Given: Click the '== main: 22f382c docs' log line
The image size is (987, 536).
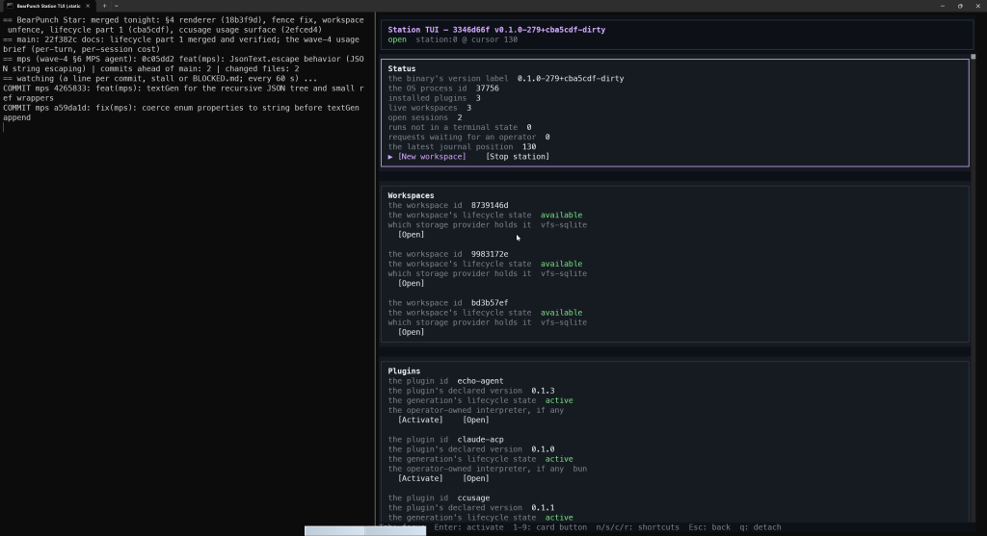Looking at the screenshot, I should (181, 44).
